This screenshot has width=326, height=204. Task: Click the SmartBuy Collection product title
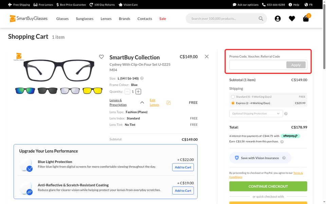click(x=134, y=57)
